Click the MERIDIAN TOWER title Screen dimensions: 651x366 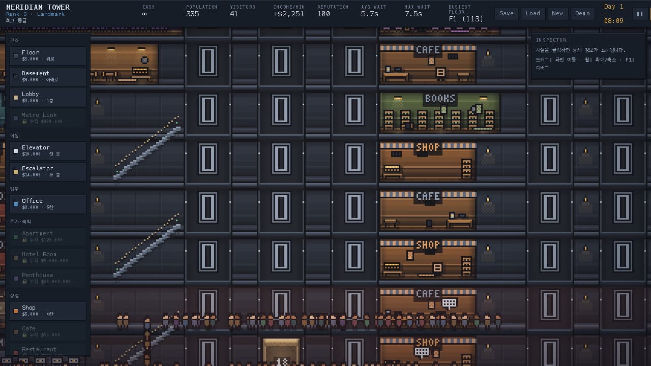tap(38, 7)
